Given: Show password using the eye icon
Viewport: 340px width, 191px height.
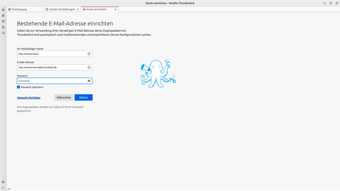Looking at the screenshot, I should pos(89,81).
